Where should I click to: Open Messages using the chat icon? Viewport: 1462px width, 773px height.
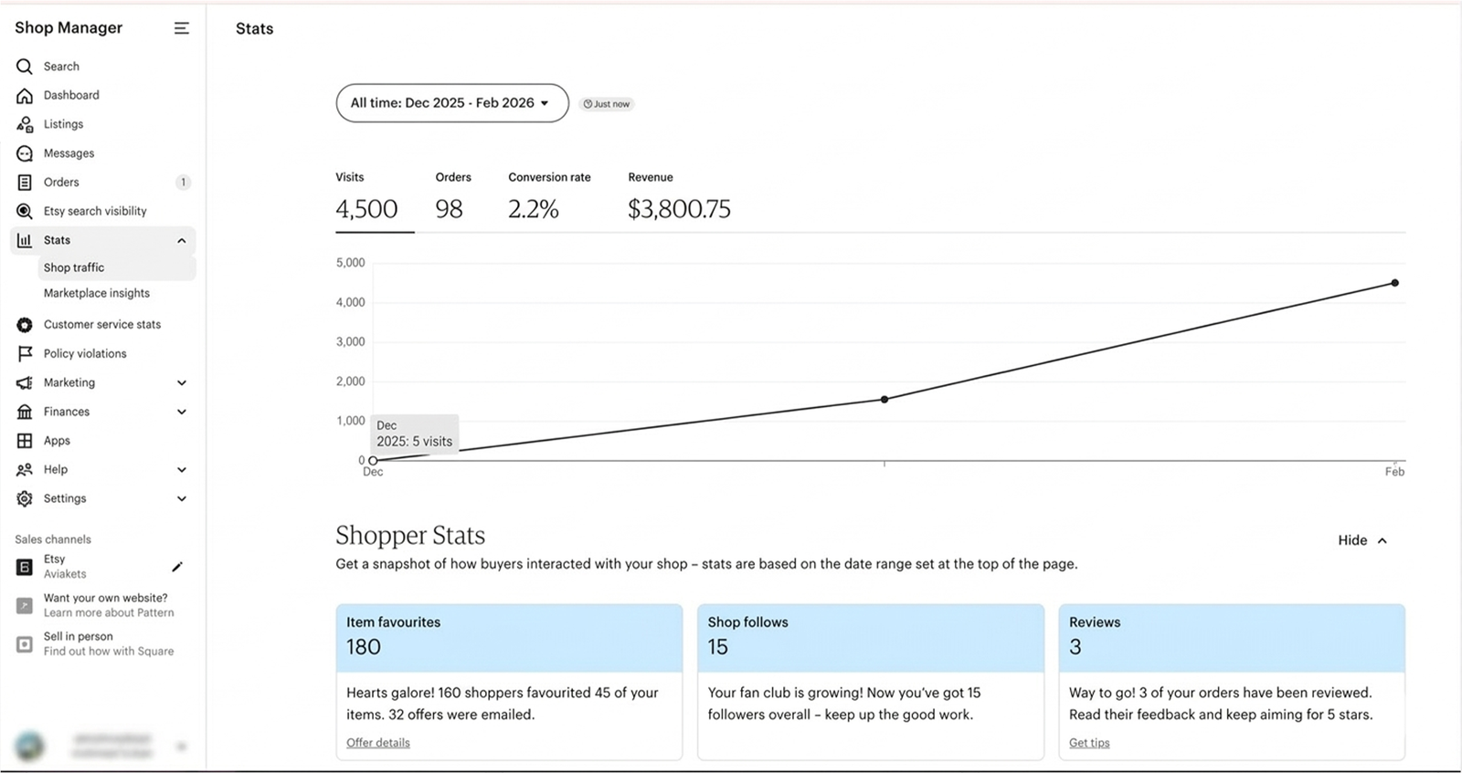click(x=25, y=153)
